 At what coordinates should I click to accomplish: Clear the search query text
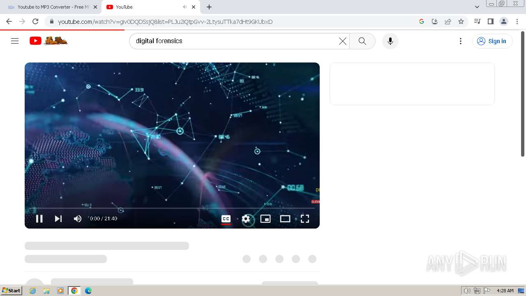(x=343, y=41)
